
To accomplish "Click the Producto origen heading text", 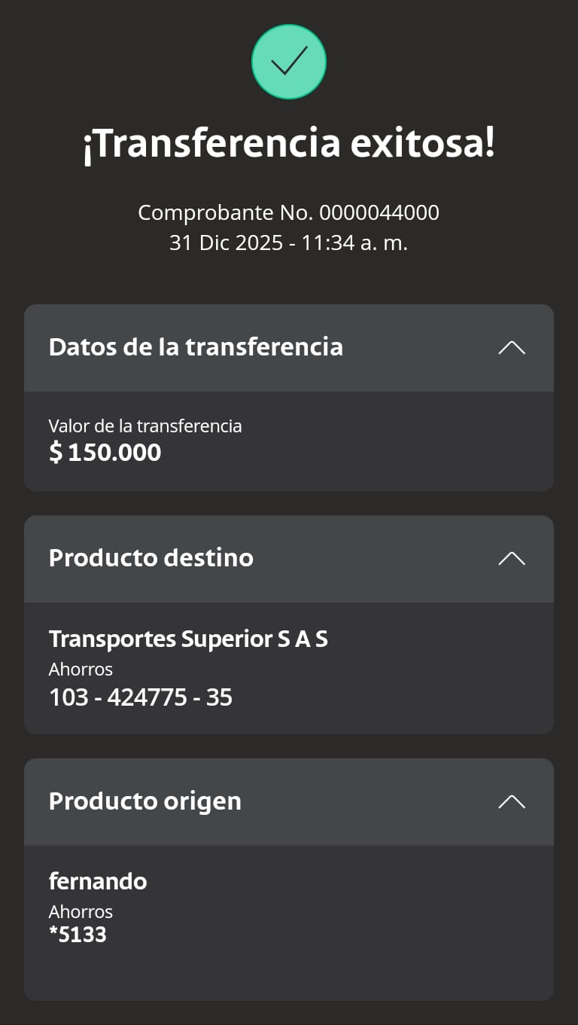I will pyautogui.click(x=145, y=801).
